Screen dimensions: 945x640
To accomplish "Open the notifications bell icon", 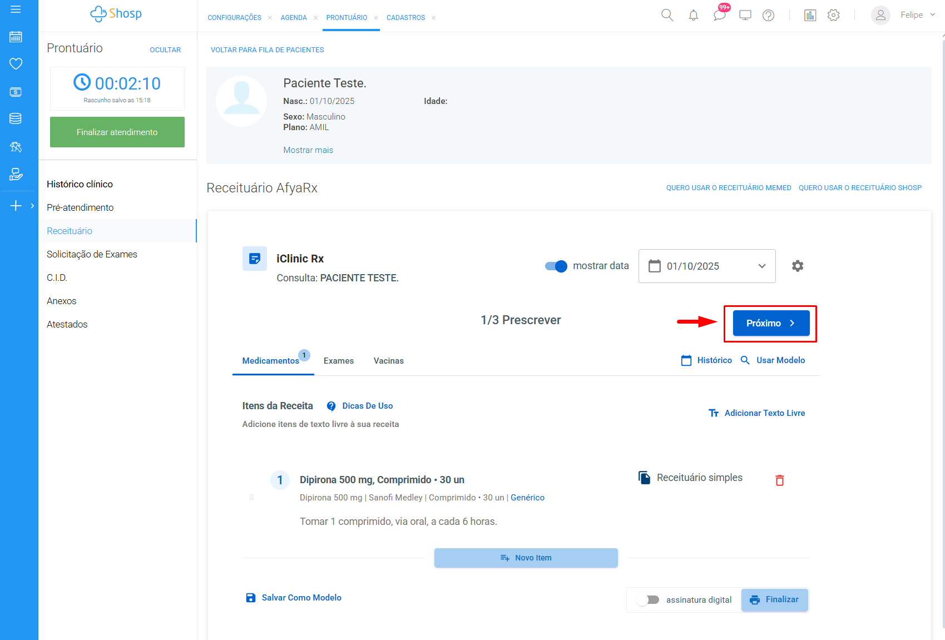I will [x=693, y=16].
